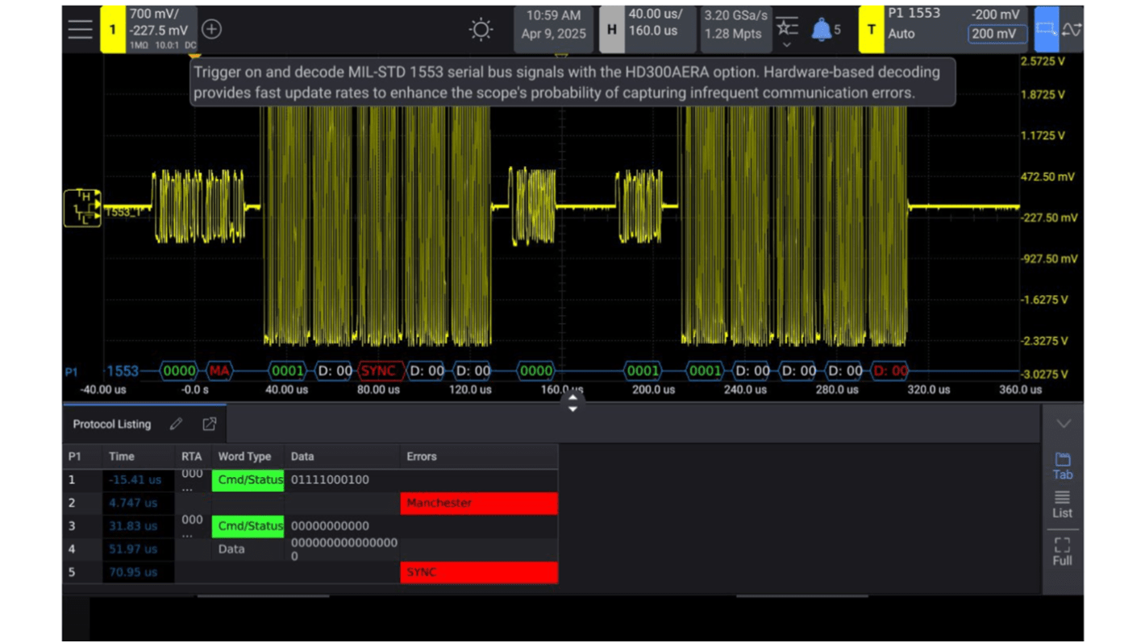
Task: Select time value 70.95 us
Action: pyautogui.click(x=133, y=572)
